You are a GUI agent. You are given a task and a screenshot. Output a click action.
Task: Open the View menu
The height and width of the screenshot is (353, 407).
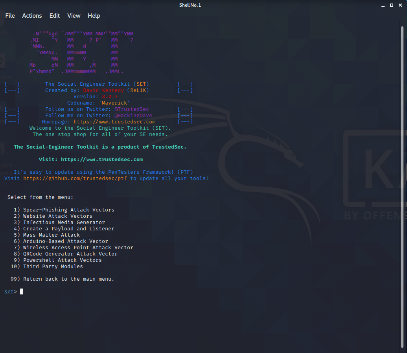coord(74,16)
